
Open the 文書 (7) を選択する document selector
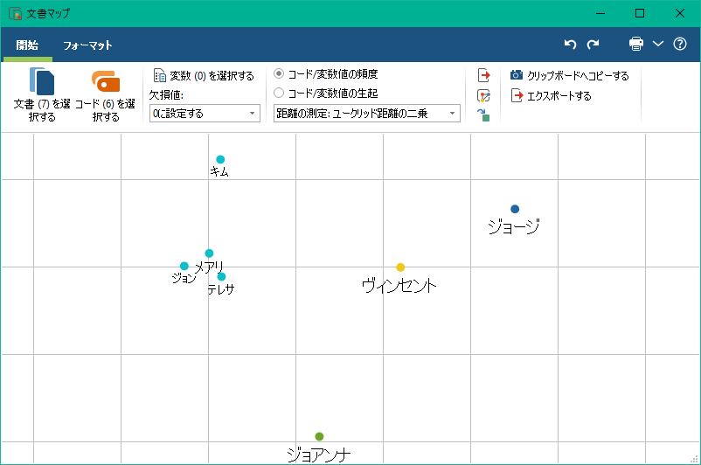click(42, 94)
